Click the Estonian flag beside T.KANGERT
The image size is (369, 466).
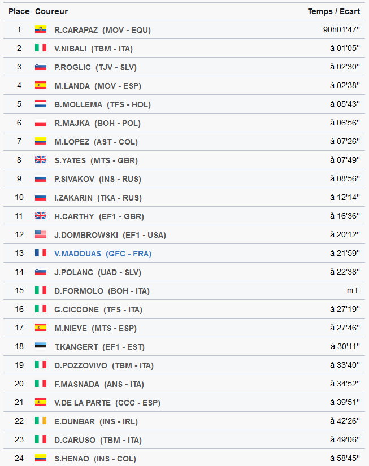(41, 346)
